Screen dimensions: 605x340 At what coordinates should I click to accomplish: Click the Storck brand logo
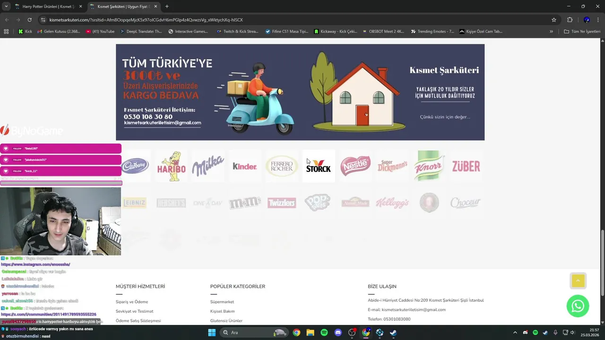pos(319,166)
